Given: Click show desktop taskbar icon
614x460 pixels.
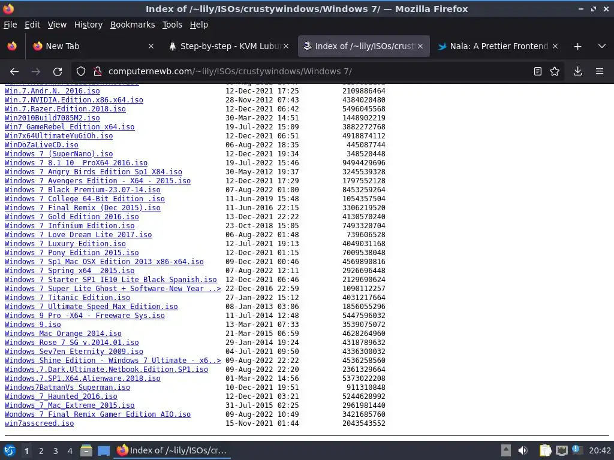Looking at the screenshot, I should [104, 450].
